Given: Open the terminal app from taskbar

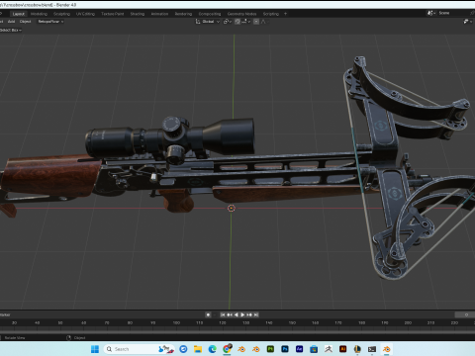Looking at the screenshot, I should pos(372,349).
